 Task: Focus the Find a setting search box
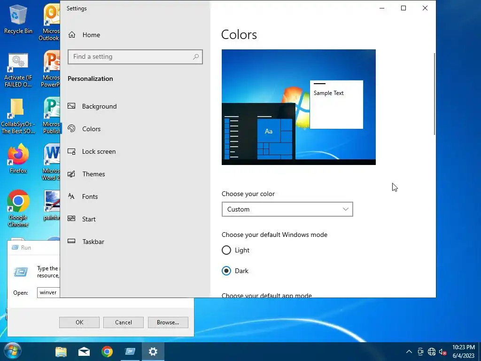click(x=135, y=57)
